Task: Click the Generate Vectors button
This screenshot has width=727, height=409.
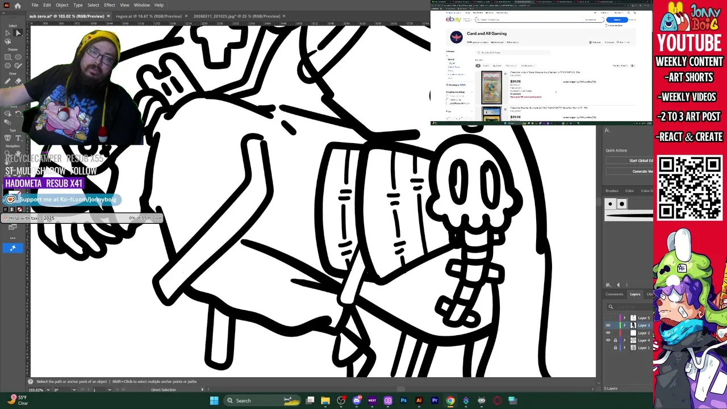Action: (x=629, y=172)
